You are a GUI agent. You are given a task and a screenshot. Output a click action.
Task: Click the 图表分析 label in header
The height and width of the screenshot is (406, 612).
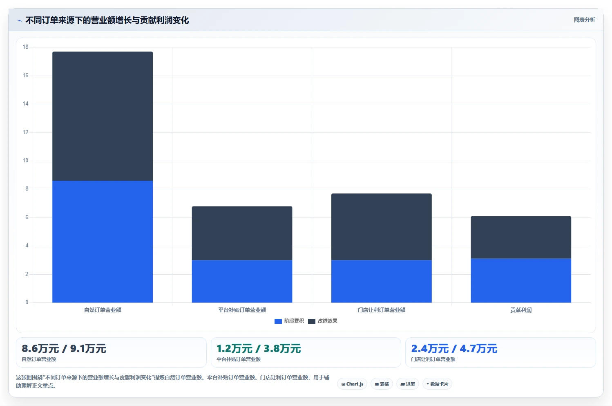pos(584,20)
